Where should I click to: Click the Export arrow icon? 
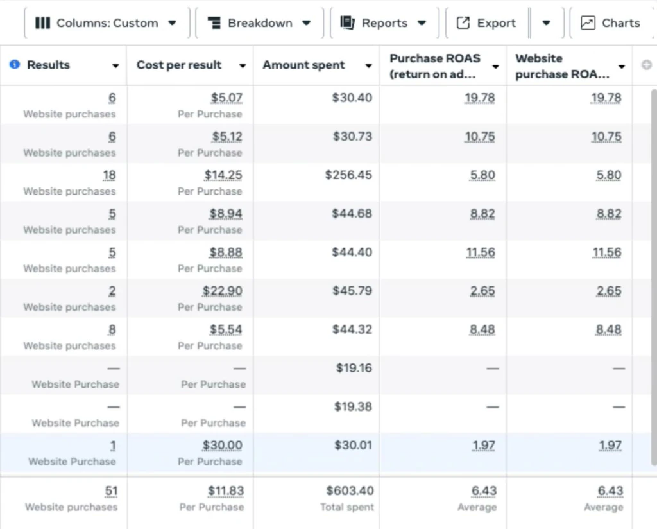(463, 22)
